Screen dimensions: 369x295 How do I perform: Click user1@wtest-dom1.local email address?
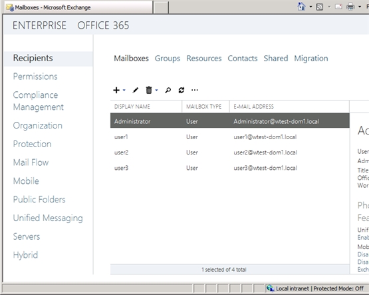click(265, 137)
